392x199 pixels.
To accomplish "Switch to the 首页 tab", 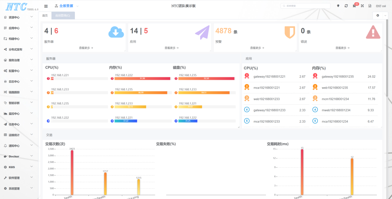I will coord(45,15).
